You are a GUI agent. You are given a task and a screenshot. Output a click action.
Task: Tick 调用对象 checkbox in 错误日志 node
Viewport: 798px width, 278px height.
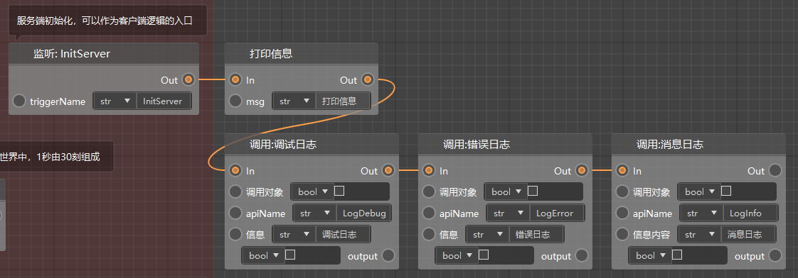pyautogui.click(x=533, y=191)
